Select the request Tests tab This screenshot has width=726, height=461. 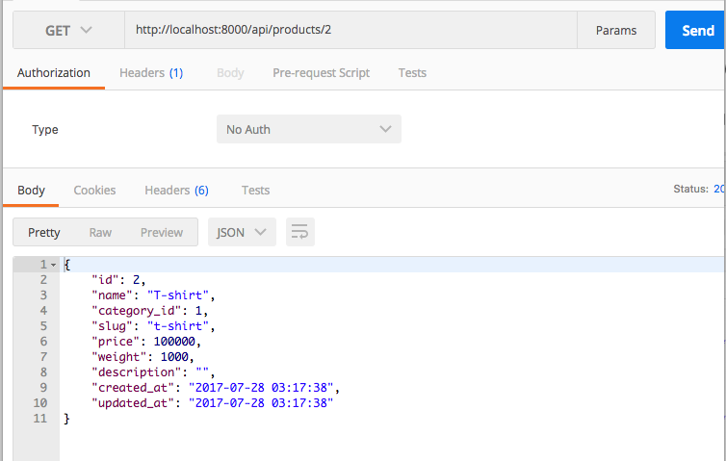[x=412, y=73]
